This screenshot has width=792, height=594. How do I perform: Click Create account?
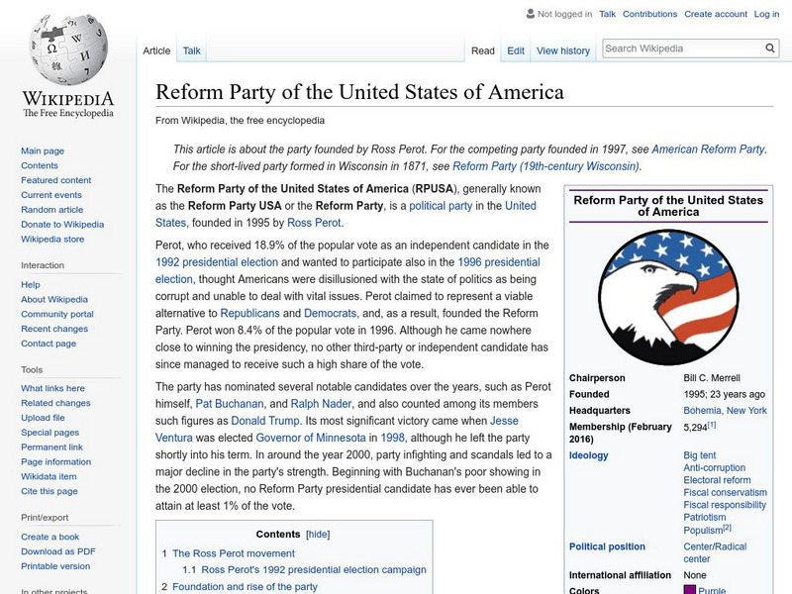click(x=715, y=14)
